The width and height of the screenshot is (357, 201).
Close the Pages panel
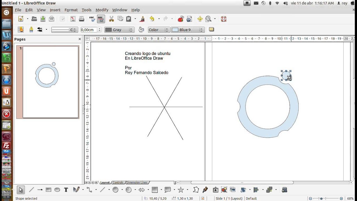[79, 39]
